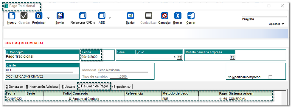Screen dimensions: 292x108
Task: Close the Pago Tradicional window
Action: (x=282, y=6)
